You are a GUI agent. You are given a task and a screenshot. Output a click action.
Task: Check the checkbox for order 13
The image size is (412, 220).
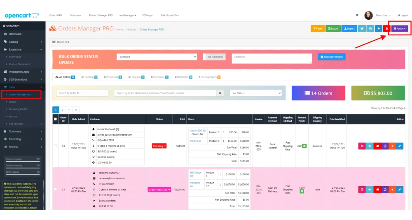[55, 190]
